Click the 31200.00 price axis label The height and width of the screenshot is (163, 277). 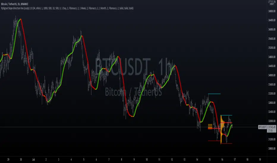(x=272, y=139)
